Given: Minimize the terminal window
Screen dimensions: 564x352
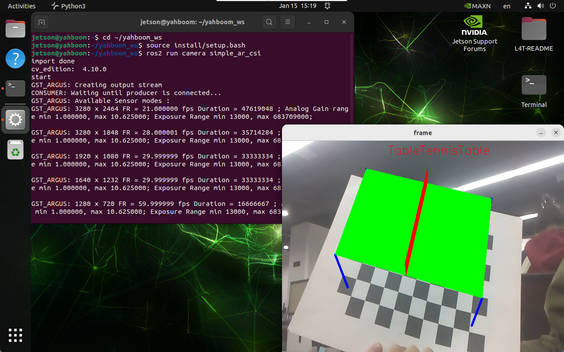Looking at the screenshot, I should [309, 22].
